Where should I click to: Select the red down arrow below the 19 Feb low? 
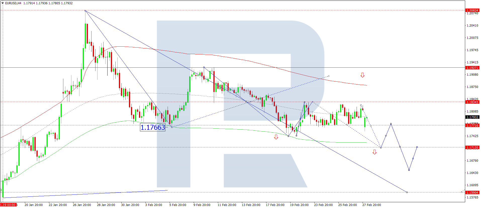[x=276, y=137]
